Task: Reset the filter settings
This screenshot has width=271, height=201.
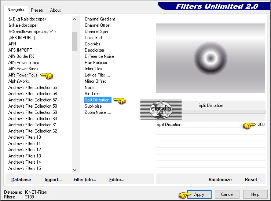Action: coord(251,180)
